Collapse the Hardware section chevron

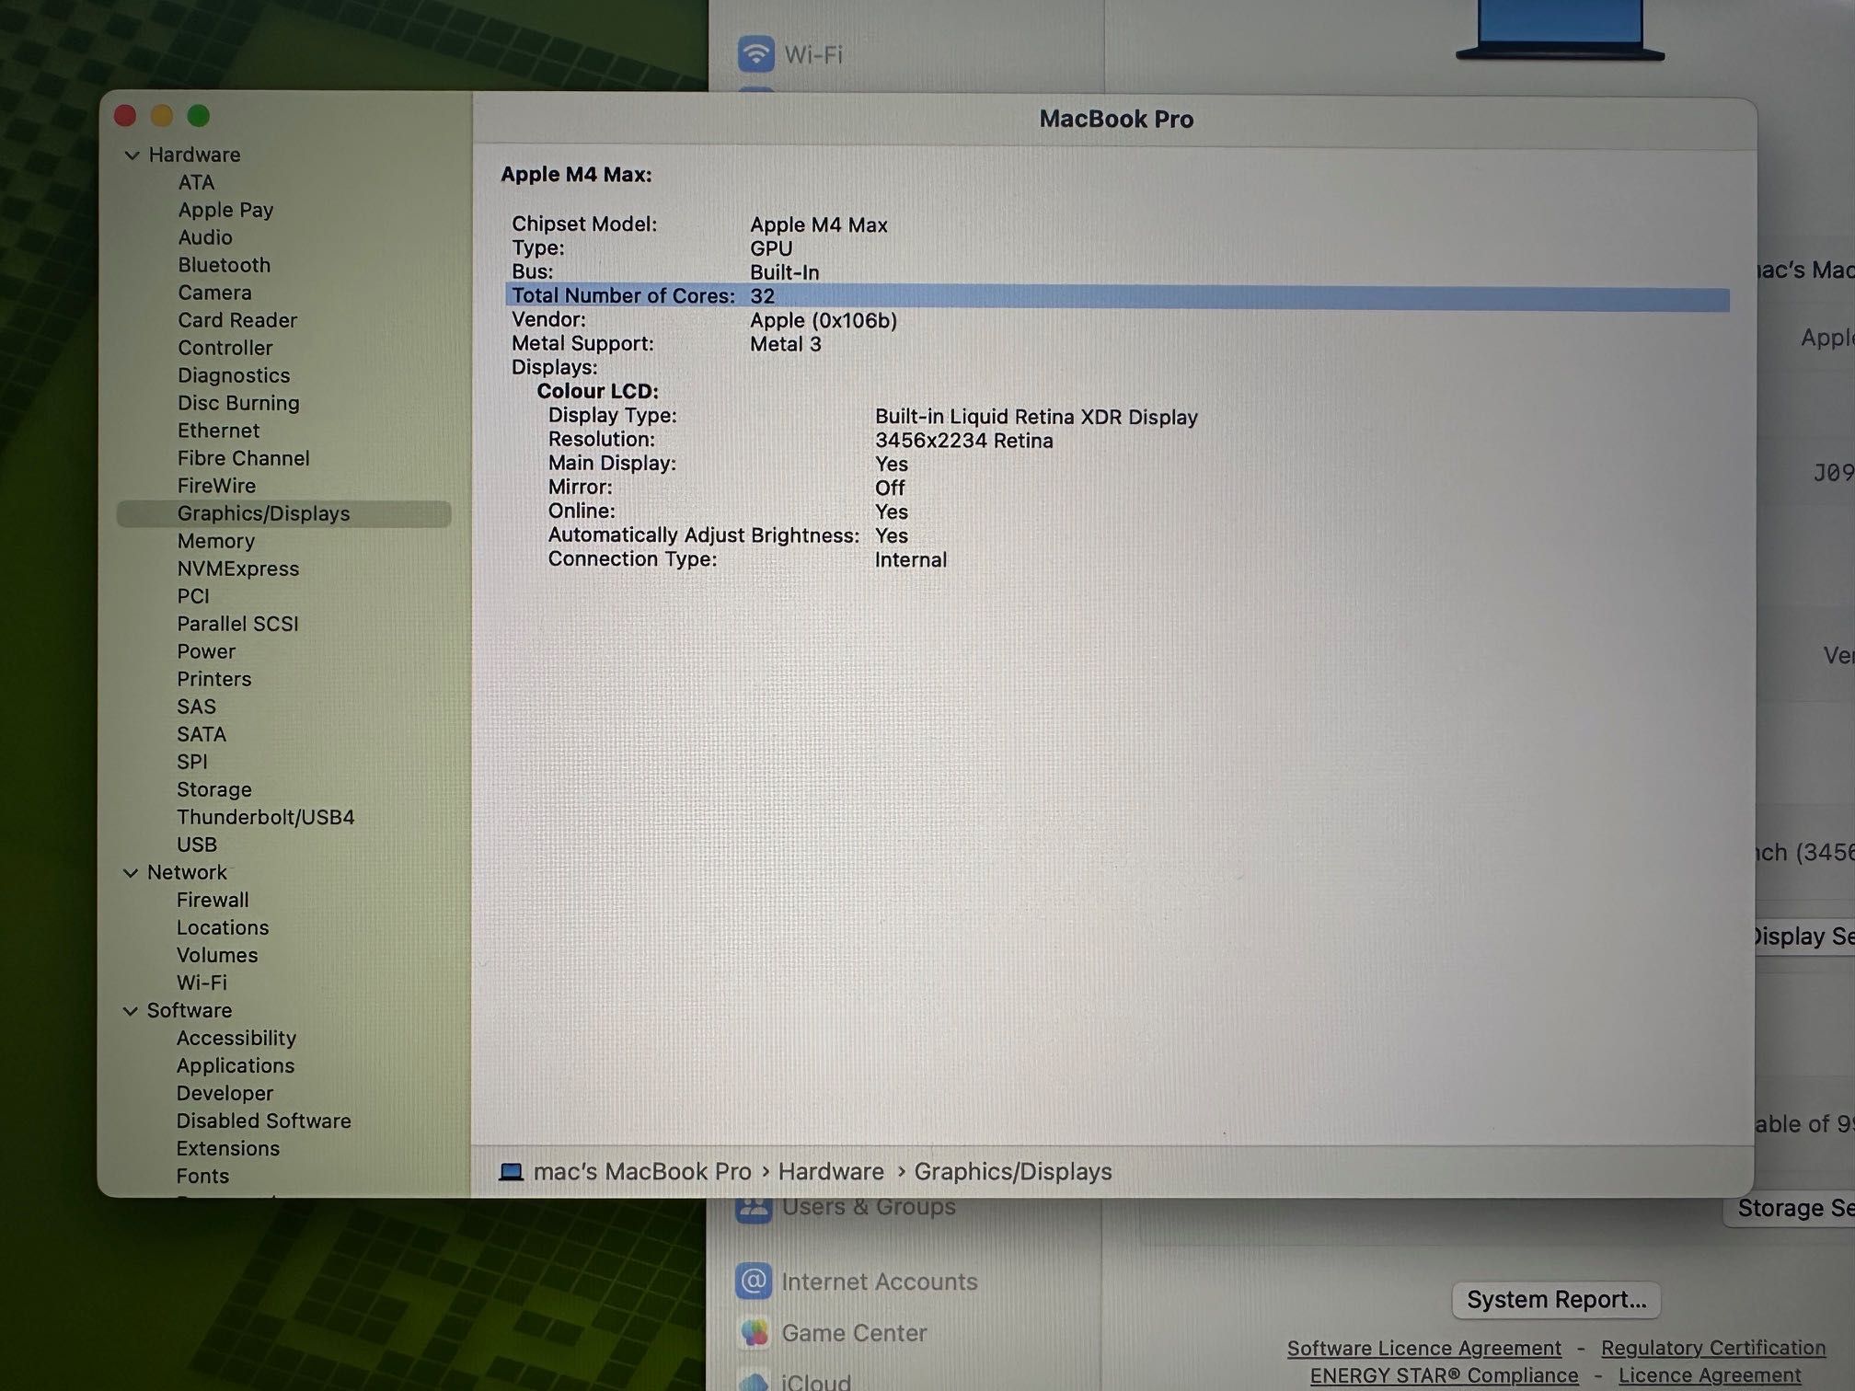tap(132, 155)
